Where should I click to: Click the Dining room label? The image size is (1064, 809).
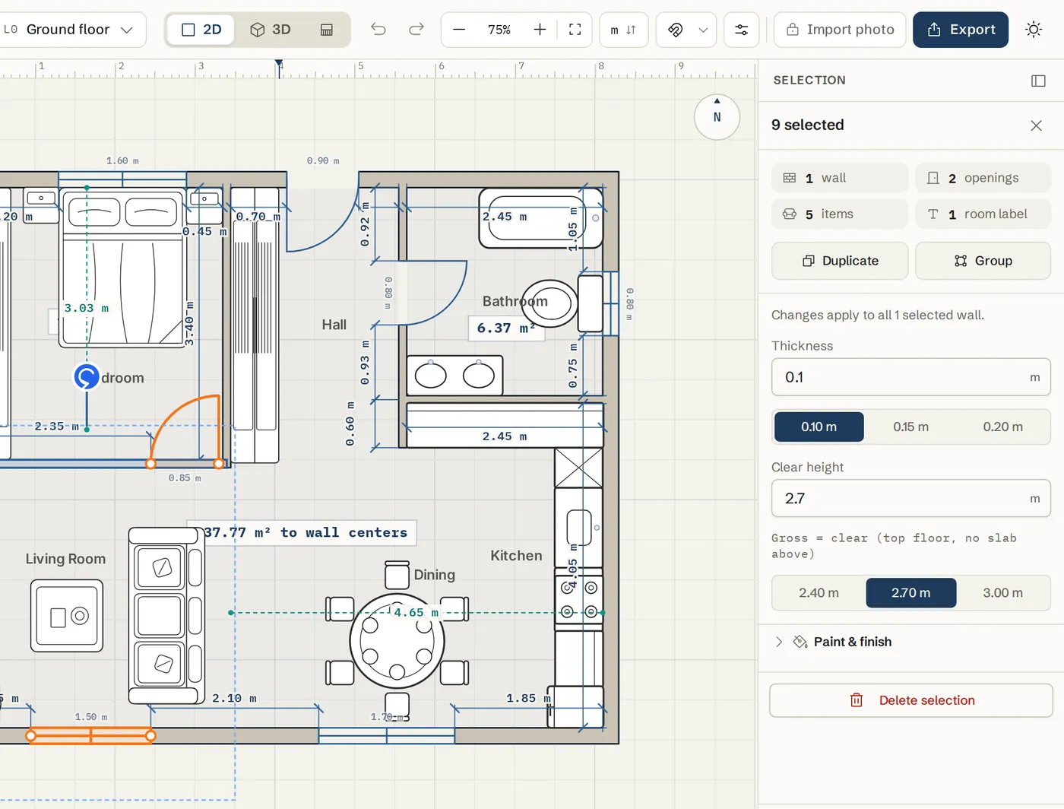434,575
